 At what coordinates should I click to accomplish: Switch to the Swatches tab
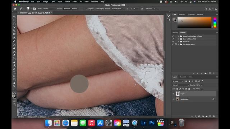pyautogui.click(x=182, y=14)
